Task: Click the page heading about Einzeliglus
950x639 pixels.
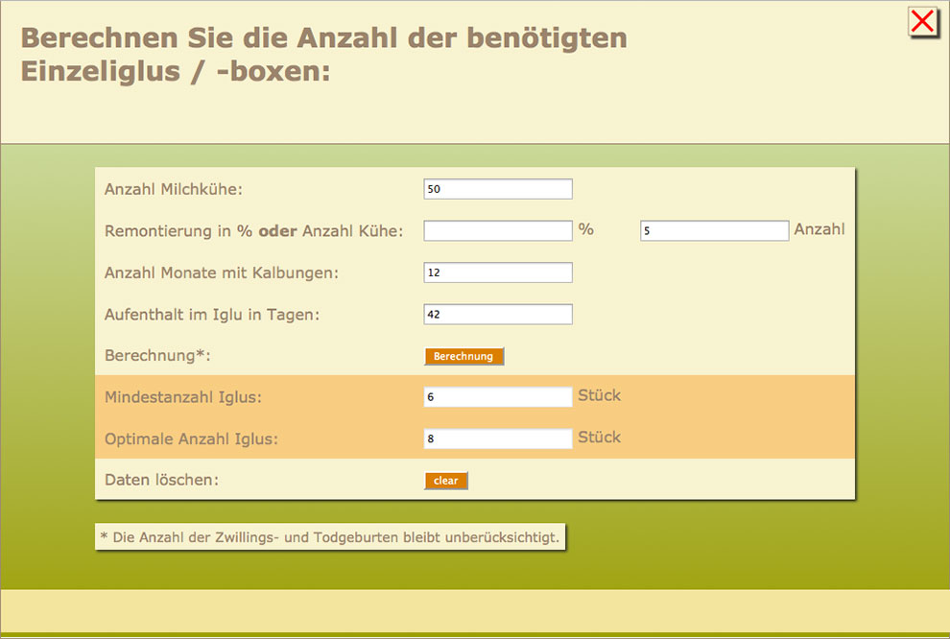Action: point(324,55)
